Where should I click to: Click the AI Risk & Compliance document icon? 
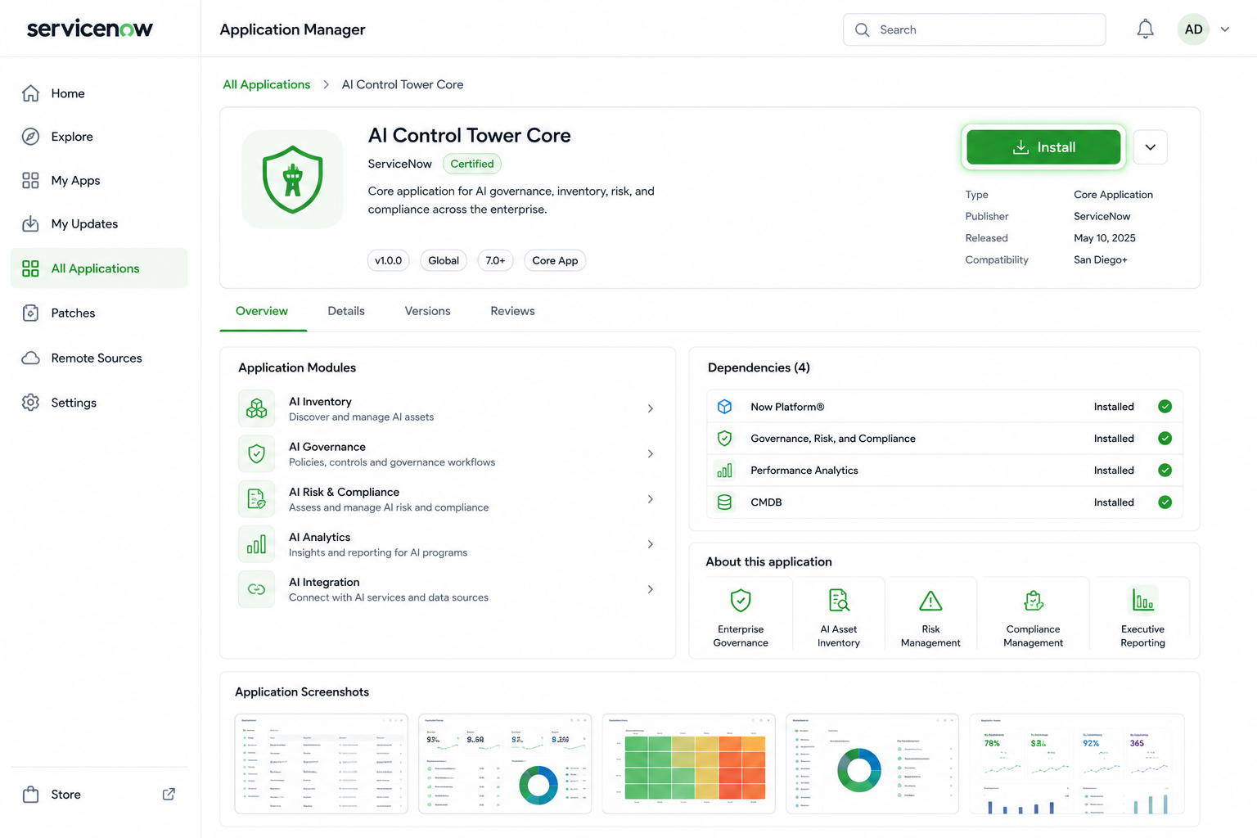click(x=256, y=498)
